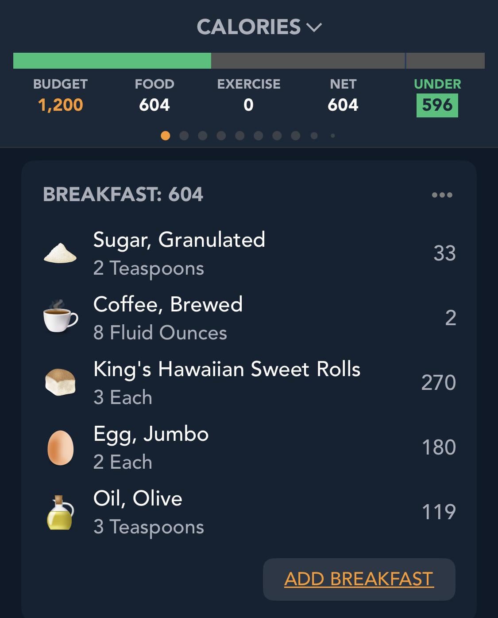Expand the Calories dropdown chevron
This screenshot has height=618, width=498.
click(x=314, y=27)
